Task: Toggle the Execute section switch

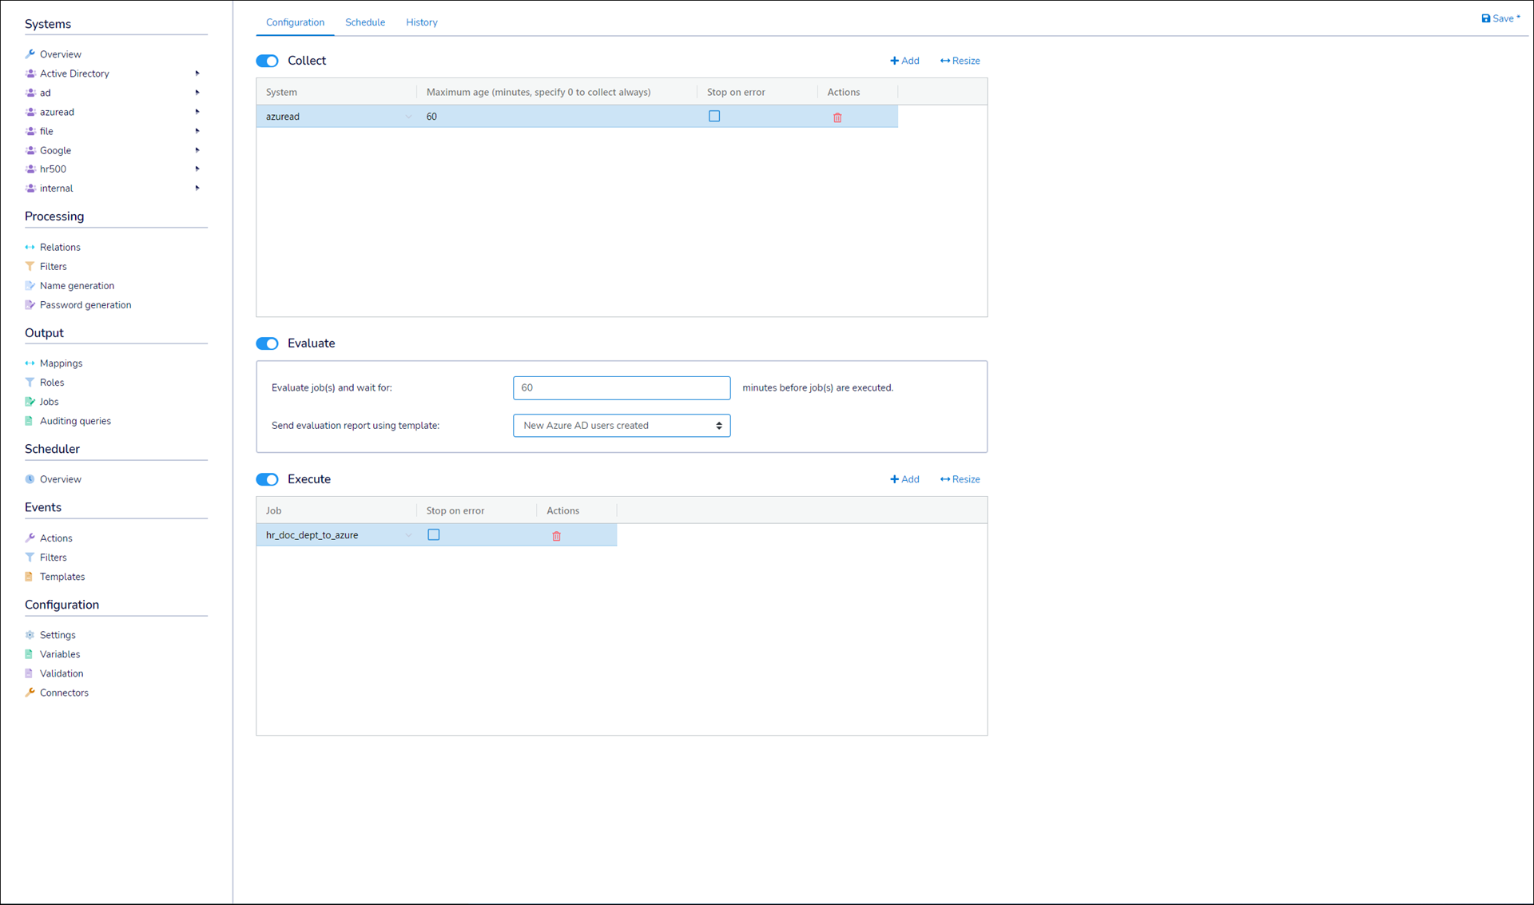Action: tap(267, 479)
